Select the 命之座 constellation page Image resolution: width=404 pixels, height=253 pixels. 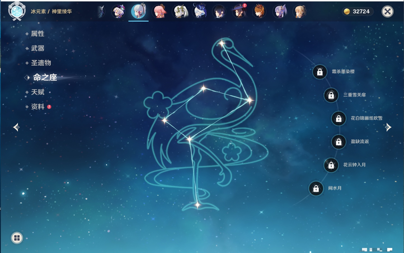click(45, 77)
